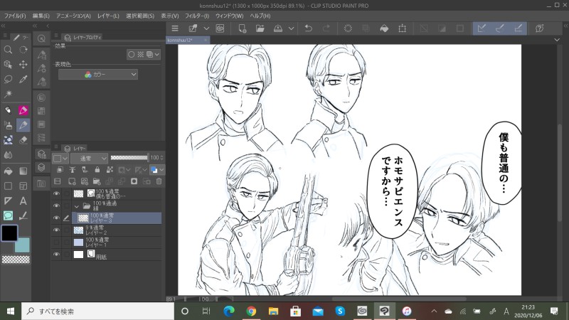Select the pink Pencil tool
The height and width of the screenshot is (320, 569).
click(23, 110)
